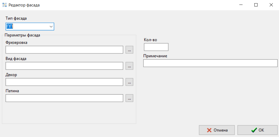
Task: Confirm with the OK button
Action: point(257,130)
